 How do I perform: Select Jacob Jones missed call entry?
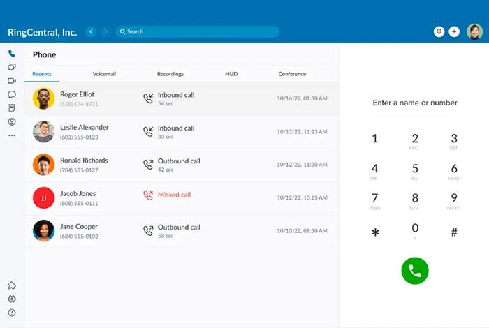pyautogui.click(x=181, y=198)
